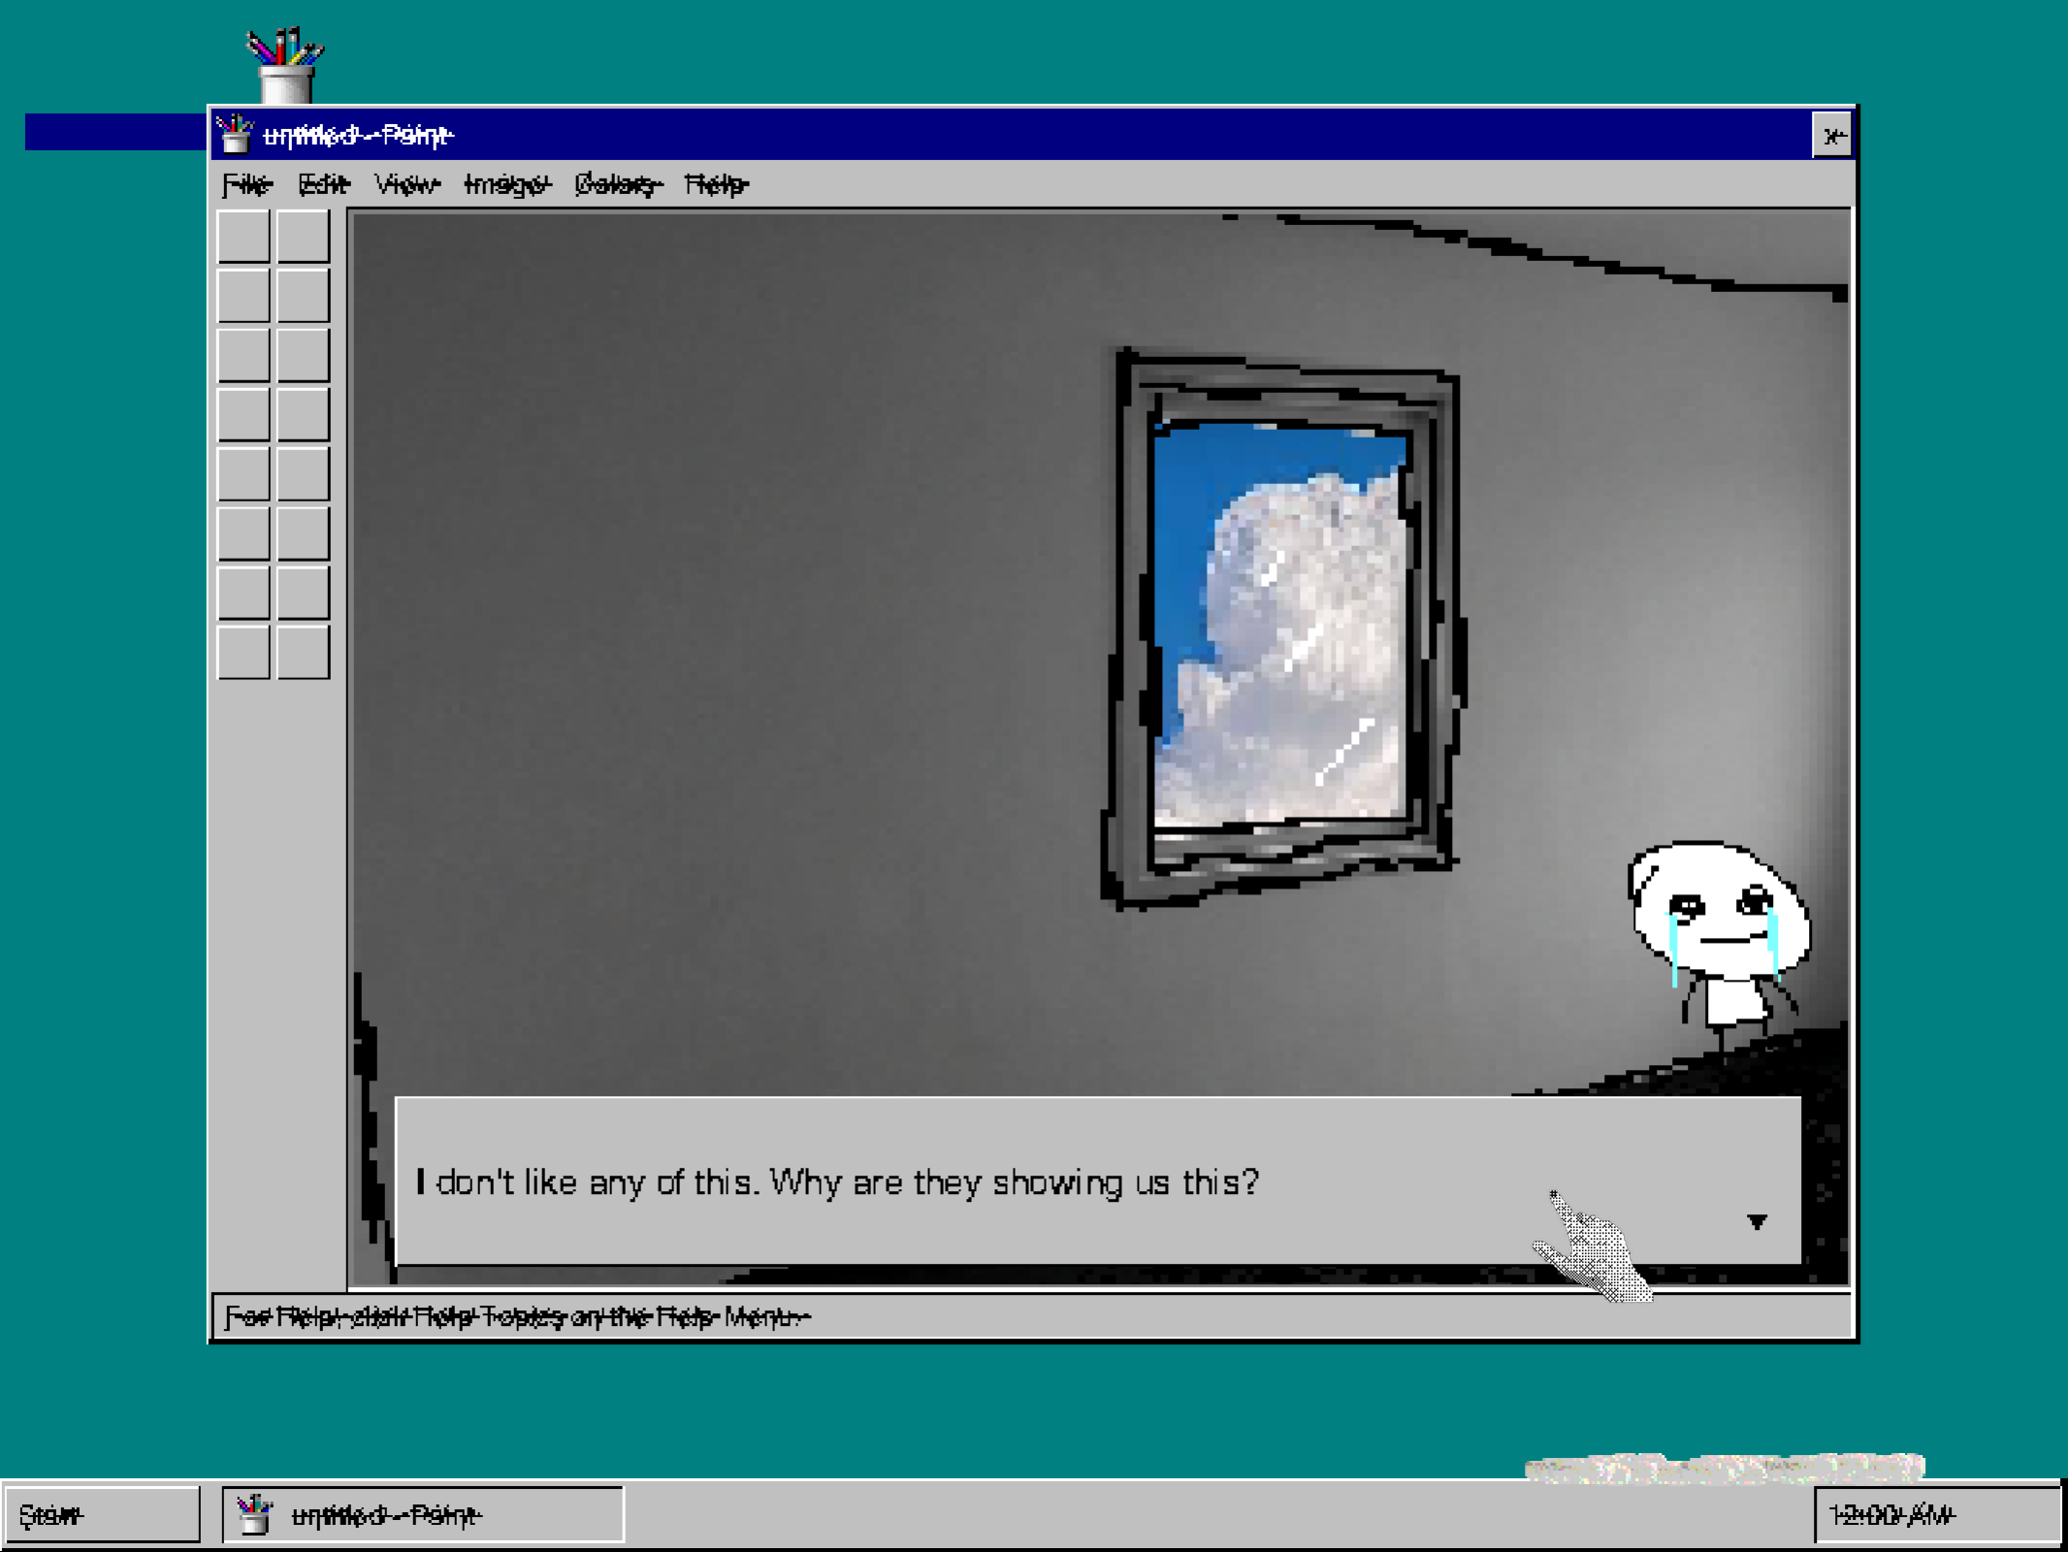This screenshot has width=2068, height=1552.
Task: Click the untitled - Paint taskbar button
Action: coord(423,1514)
